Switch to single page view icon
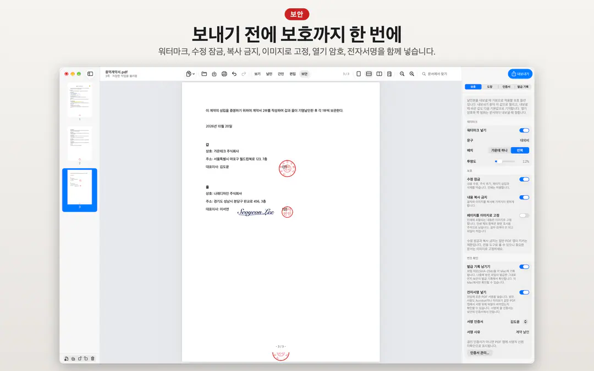Image resolution: width=594 pixels, height=371 pixels. point(359,74)
